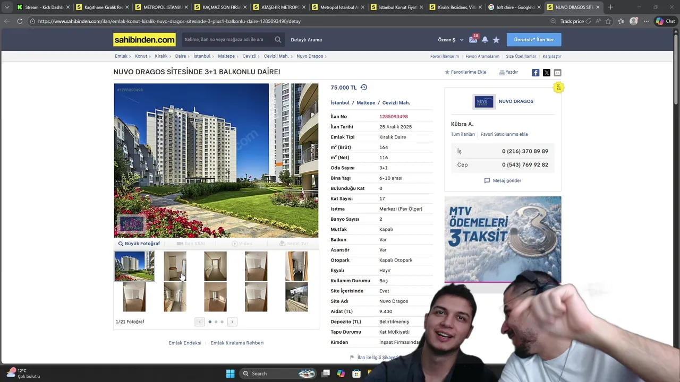
Task: Open Microsoft Store from taskbar
Action: pos(356,374)
